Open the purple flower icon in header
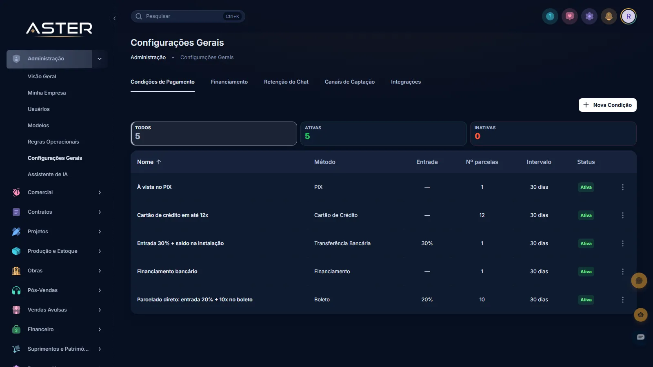The width and height of the screenshot is (653, 367). click(x=589, y=16)
